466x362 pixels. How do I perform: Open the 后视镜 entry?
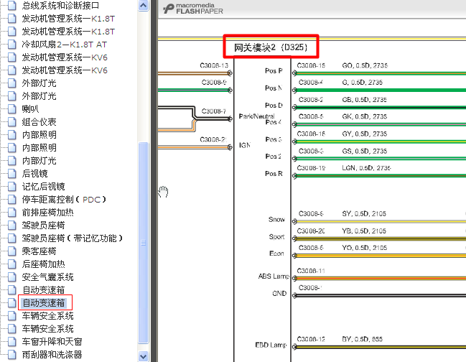click(34, 174)
